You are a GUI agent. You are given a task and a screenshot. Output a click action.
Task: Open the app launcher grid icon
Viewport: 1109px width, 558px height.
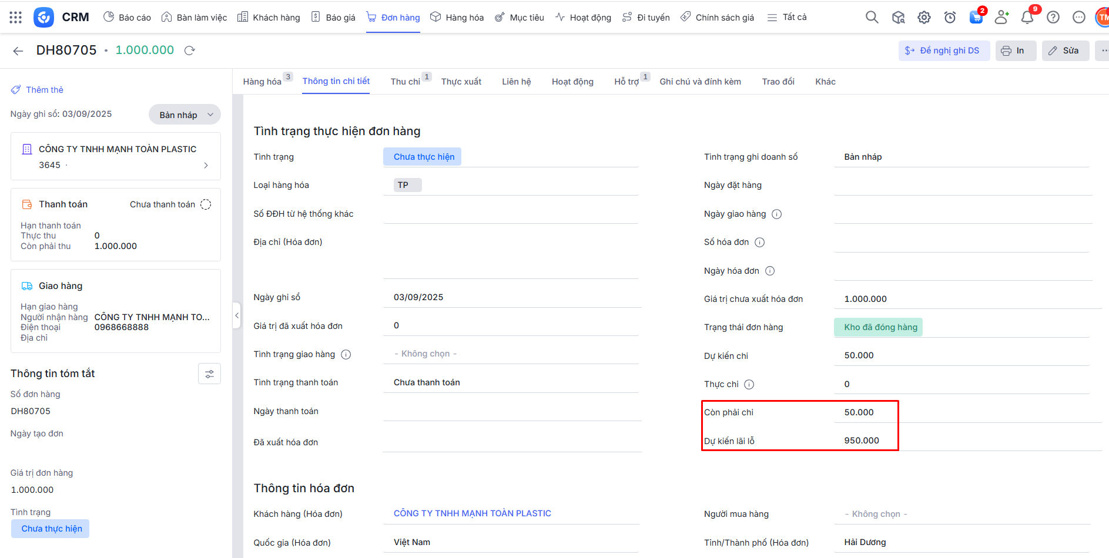[16, 18]
